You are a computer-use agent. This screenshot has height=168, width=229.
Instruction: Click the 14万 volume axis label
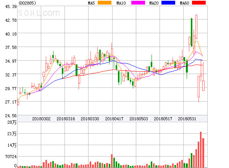pos(12,145)
